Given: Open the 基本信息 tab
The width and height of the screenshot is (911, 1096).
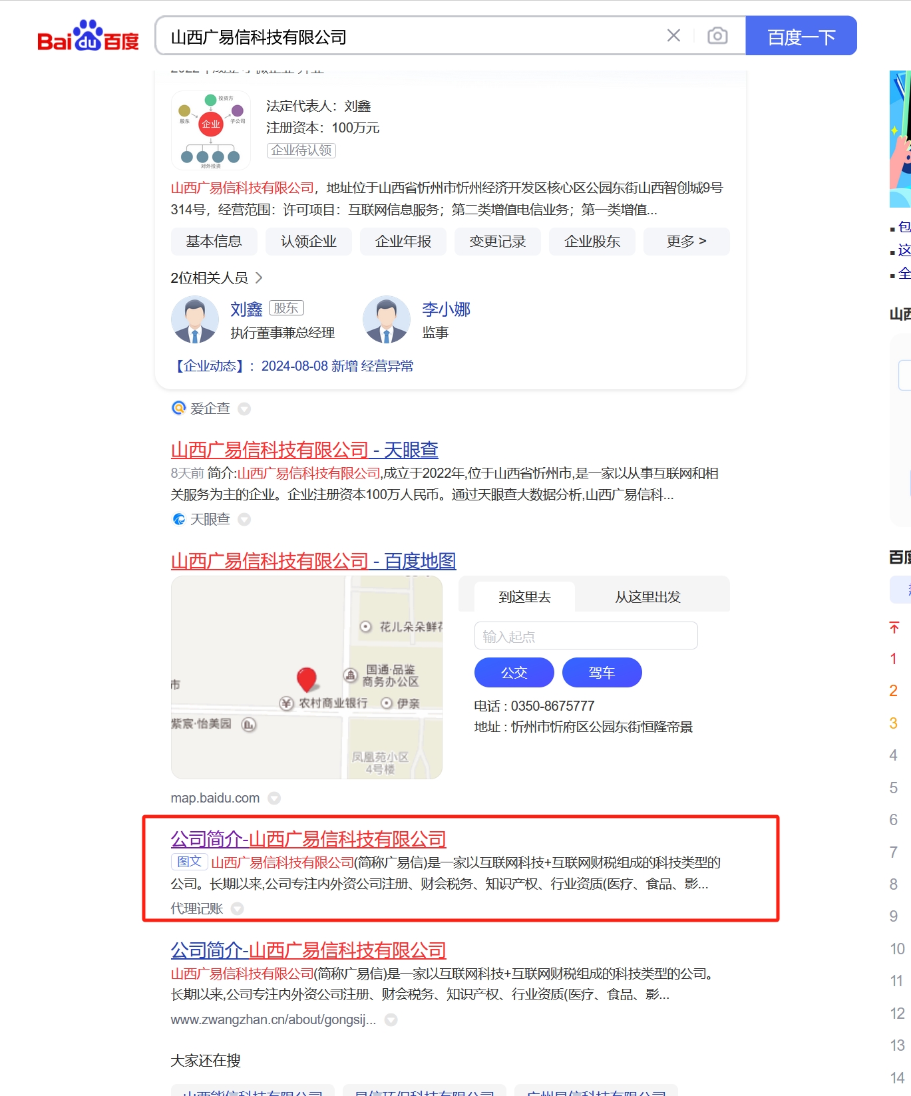Looking at the screenshot, I should click(x=214, y=242).
